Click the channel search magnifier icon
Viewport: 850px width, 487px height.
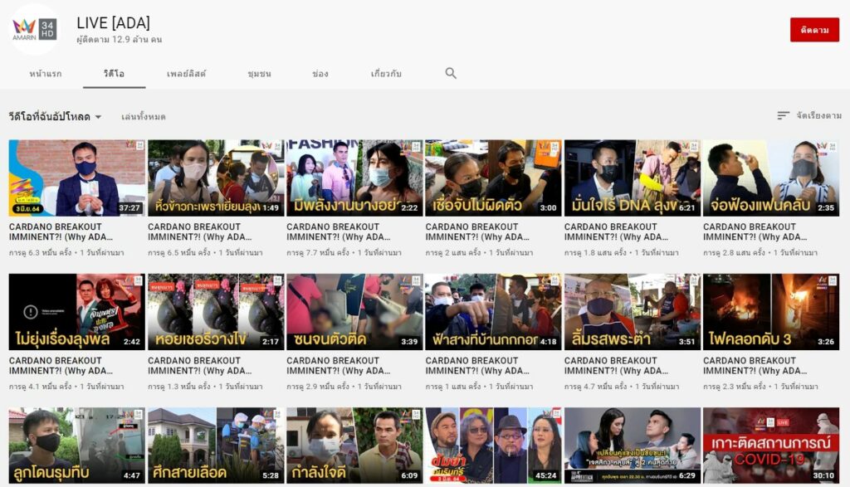[451, 73]
